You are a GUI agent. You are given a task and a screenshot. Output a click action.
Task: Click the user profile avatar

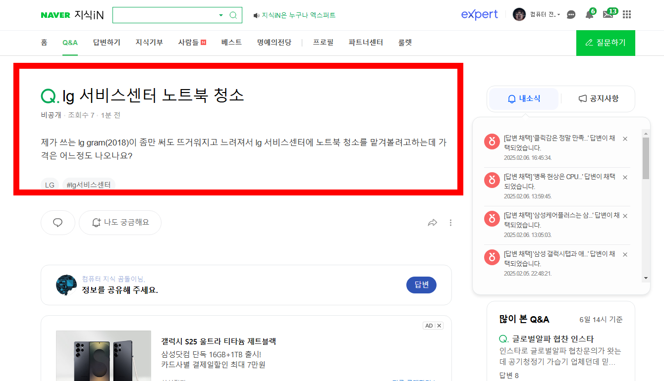pyautogui.click(x=519, y=14)
